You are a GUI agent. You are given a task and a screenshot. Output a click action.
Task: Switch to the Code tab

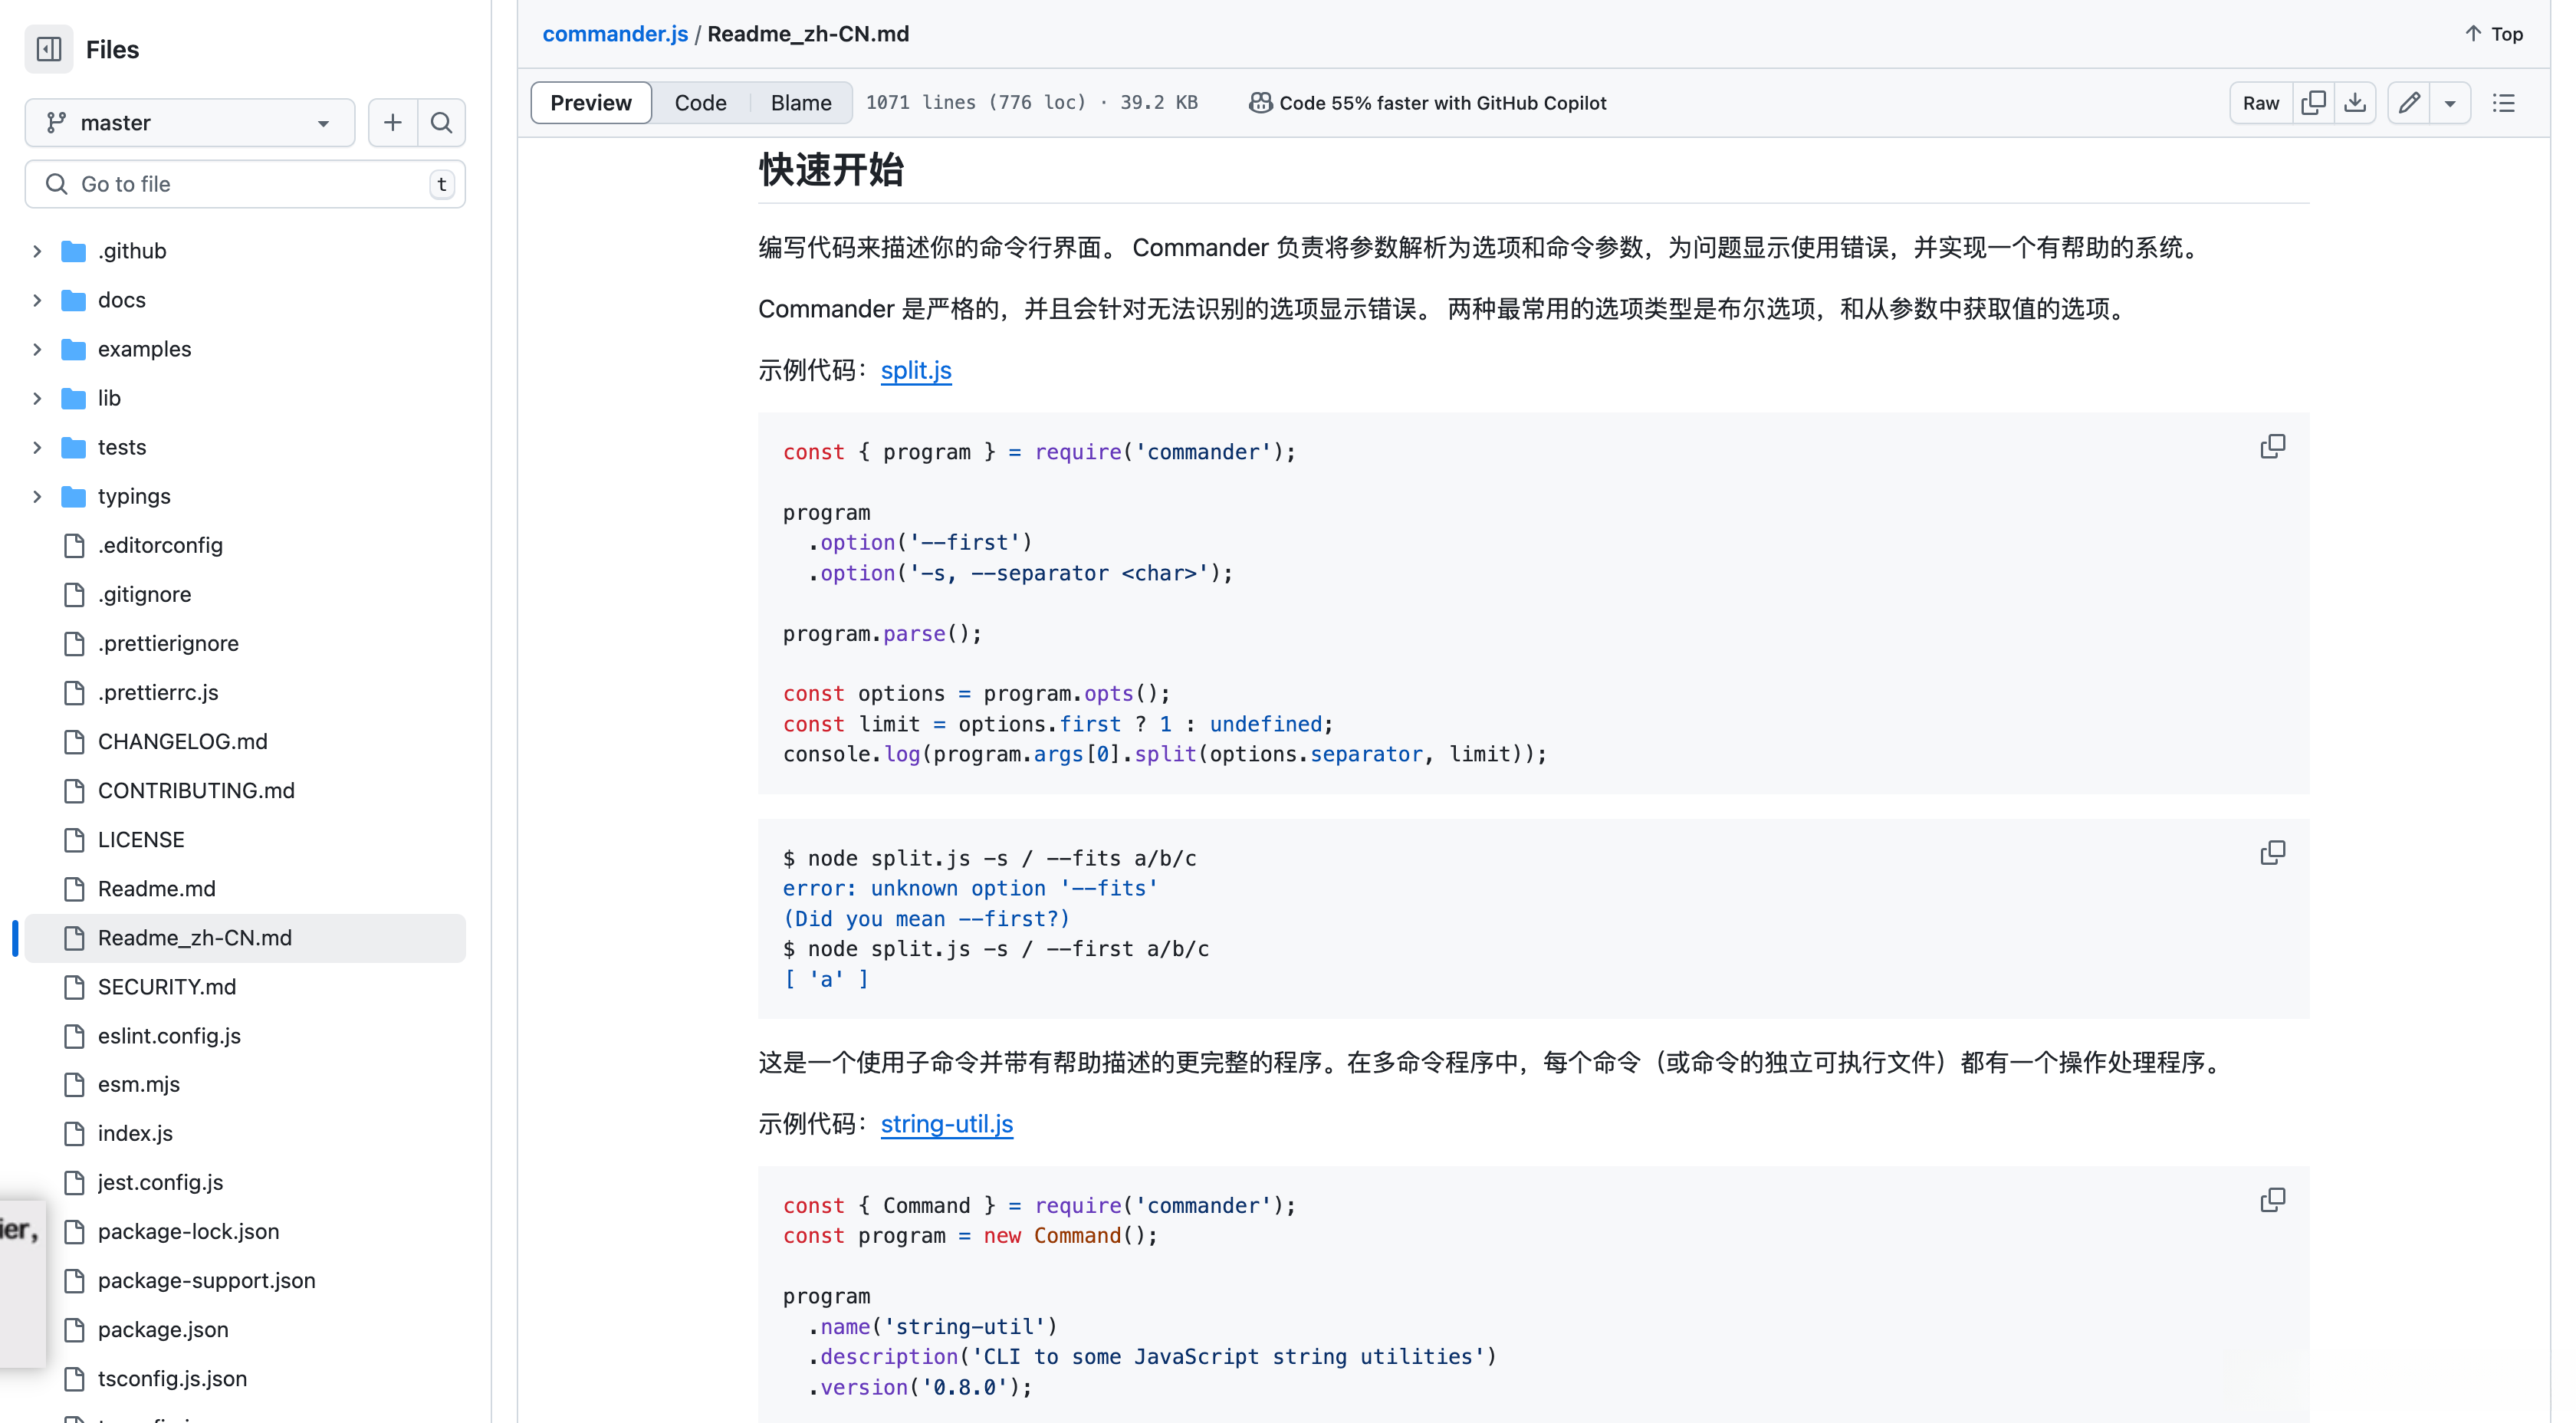point(701,102)
